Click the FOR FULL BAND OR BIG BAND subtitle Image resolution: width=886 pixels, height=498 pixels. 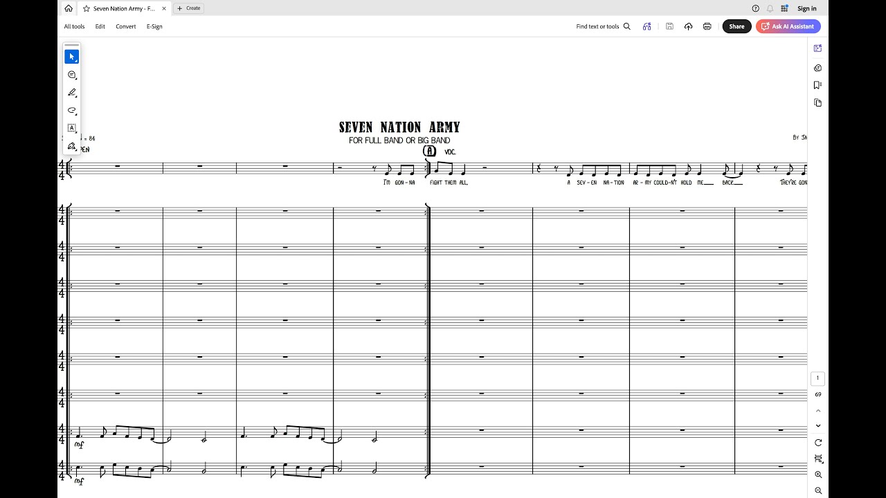click(x=399, y=140)
